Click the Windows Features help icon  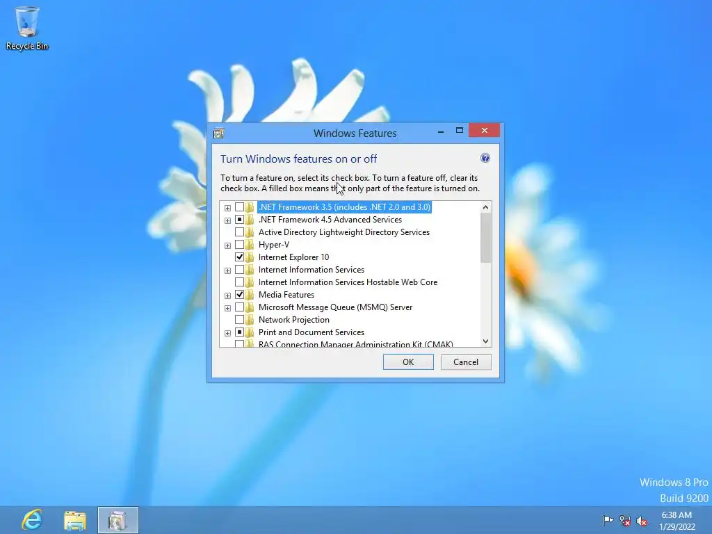click(485, 158)
